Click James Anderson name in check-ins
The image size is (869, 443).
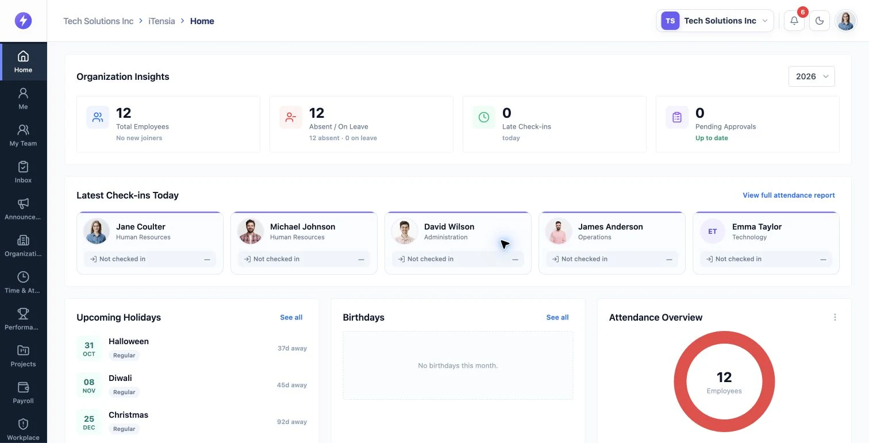pos(610,227)
